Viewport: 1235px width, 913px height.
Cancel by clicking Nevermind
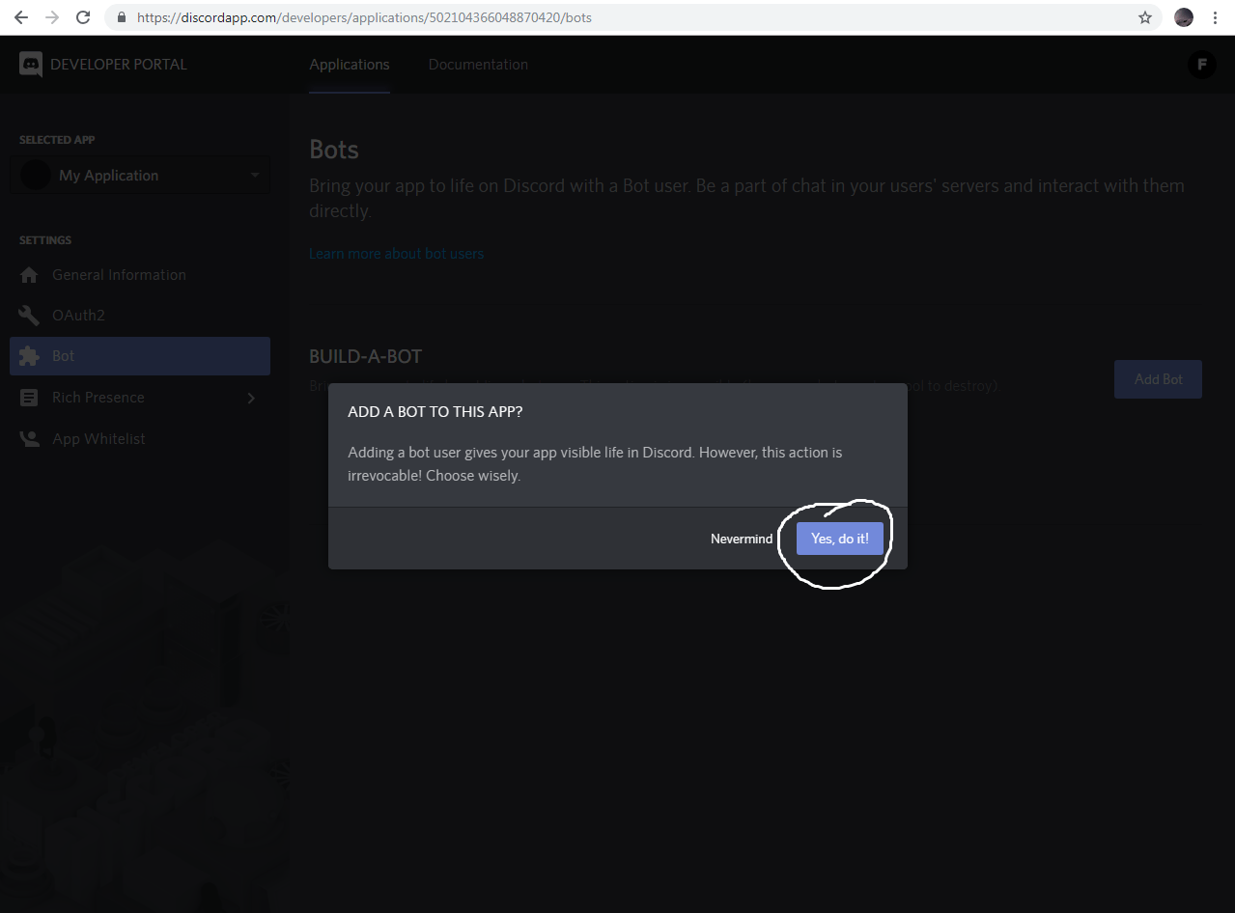click(x=742, y=539)
